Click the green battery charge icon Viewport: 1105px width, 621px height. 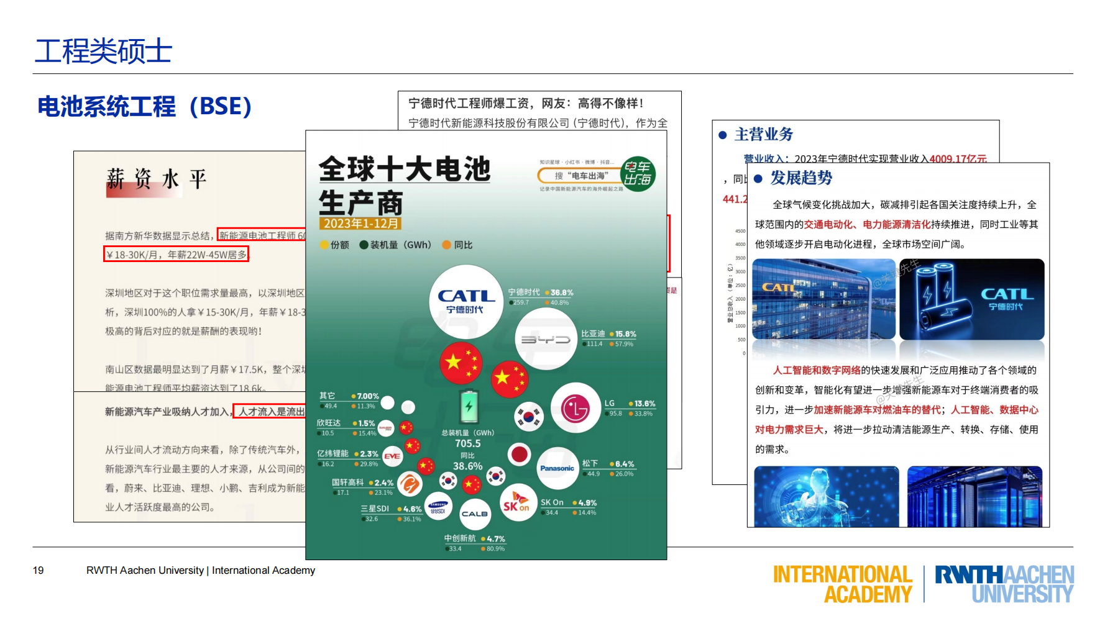pos(468,406)
